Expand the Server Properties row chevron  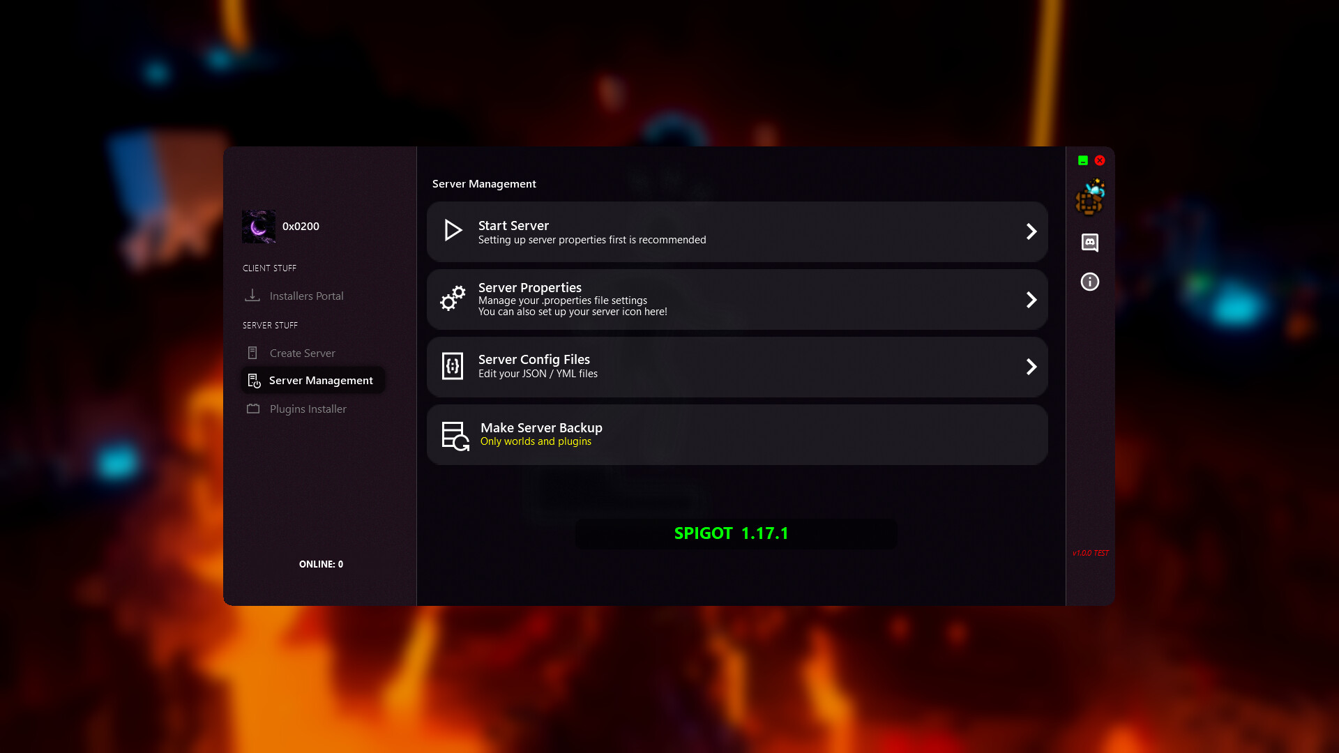click(x=1031, y=299)
